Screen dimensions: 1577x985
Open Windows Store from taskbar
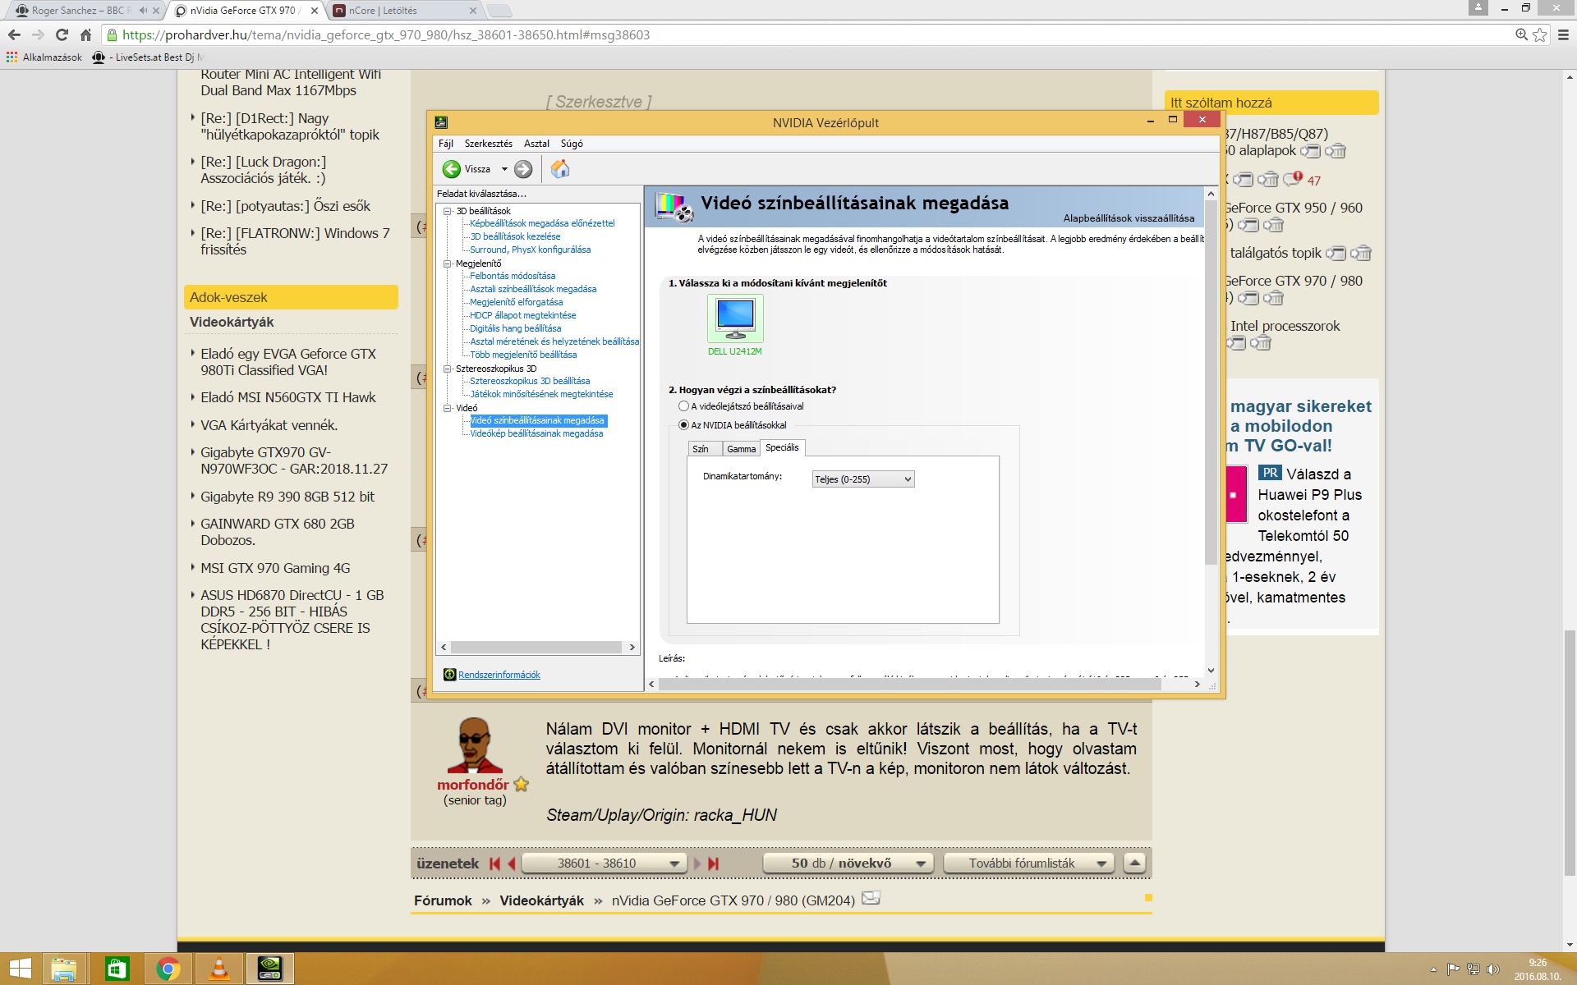[x=117, y=969]
